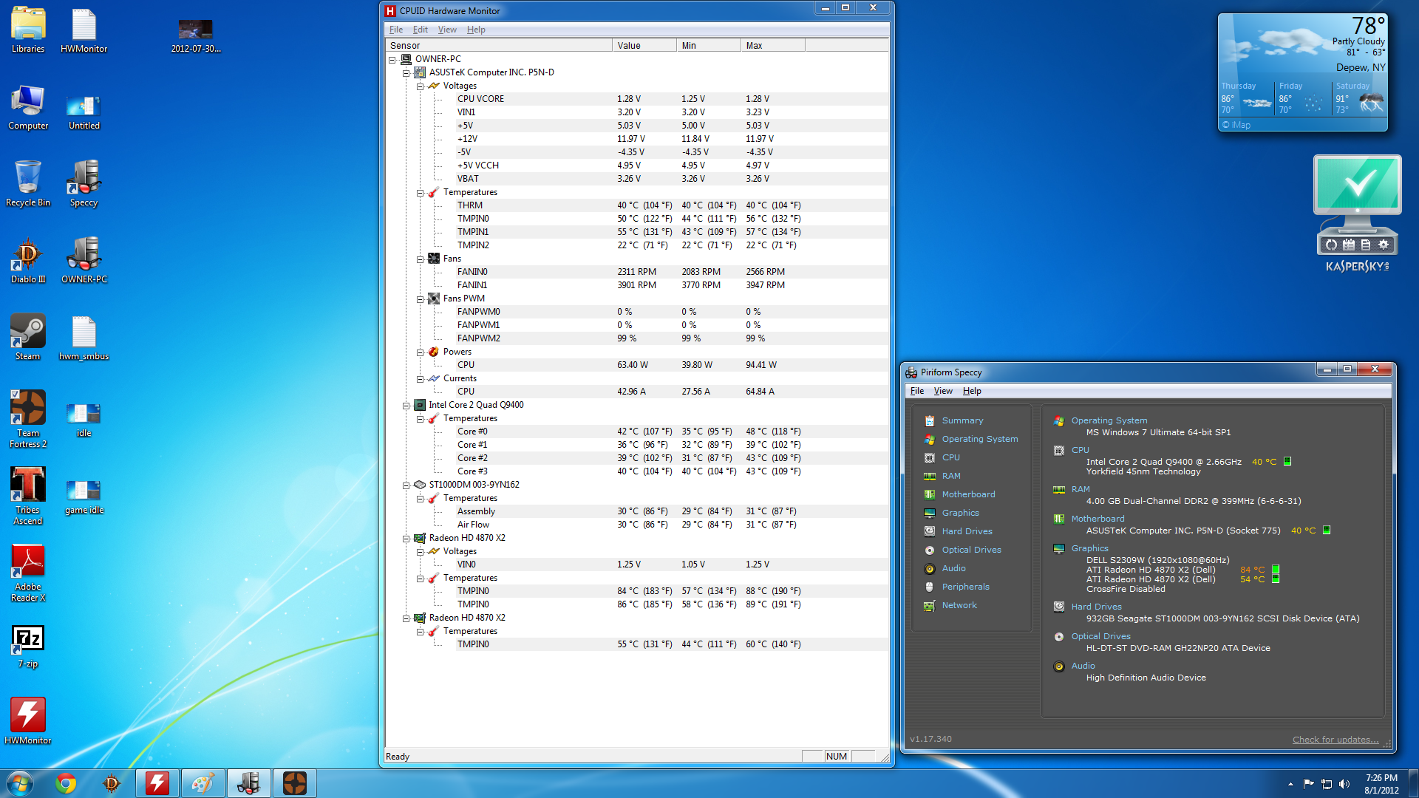
Task: Click the Diablo III taskbar icon
Action: pyautogui.click(x=112, y=783)
